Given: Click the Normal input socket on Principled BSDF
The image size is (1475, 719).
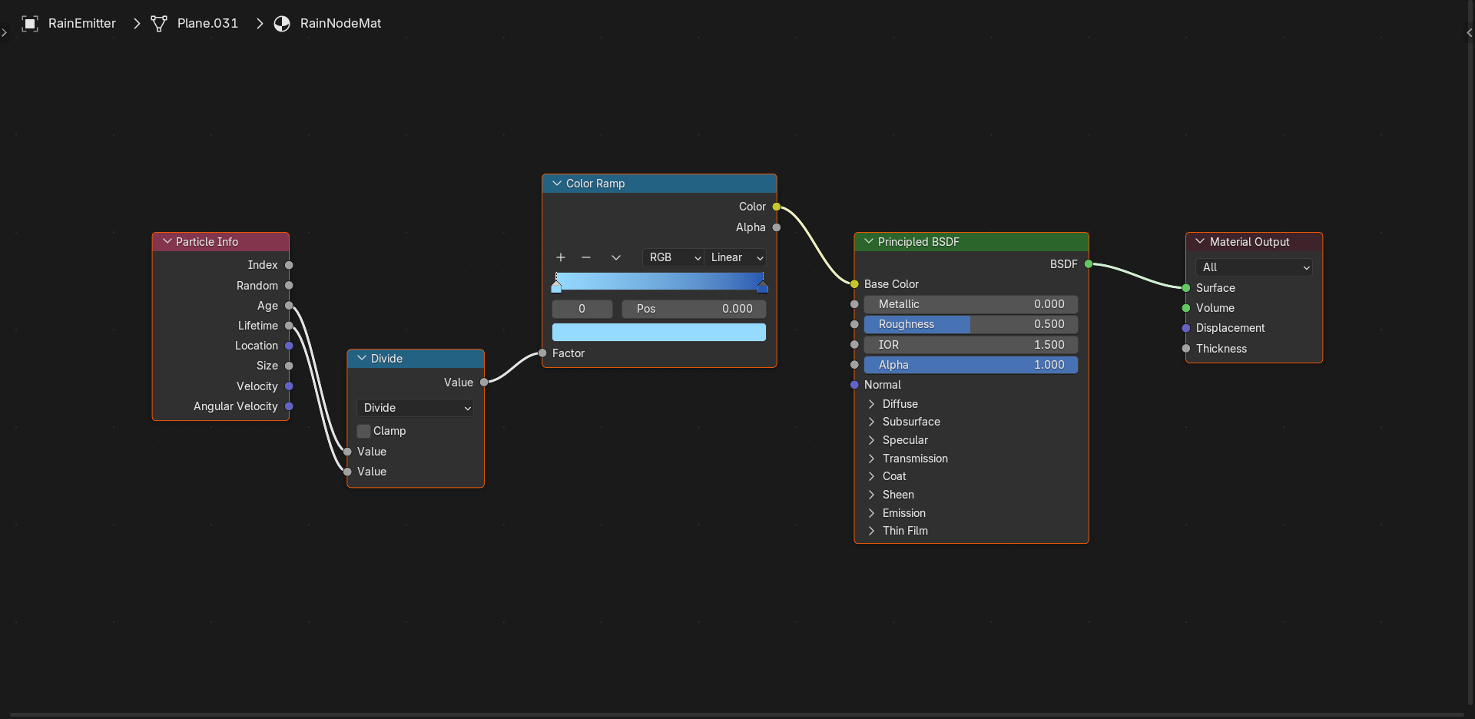Looking at the screenshot, I should [x=854, y=385].
